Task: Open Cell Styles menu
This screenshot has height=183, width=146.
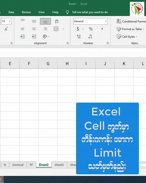Action: click(x=127, y=37)
